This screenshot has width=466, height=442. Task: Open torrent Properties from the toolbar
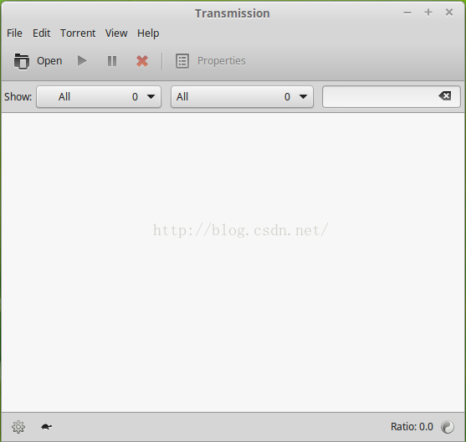(x=211, y=61)
